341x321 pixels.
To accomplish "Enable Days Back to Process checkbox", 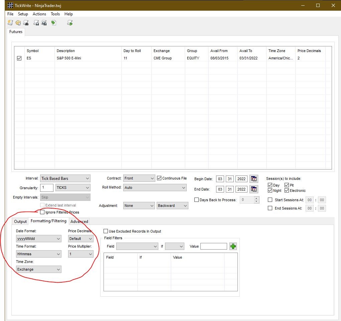I will coord(196,200).
